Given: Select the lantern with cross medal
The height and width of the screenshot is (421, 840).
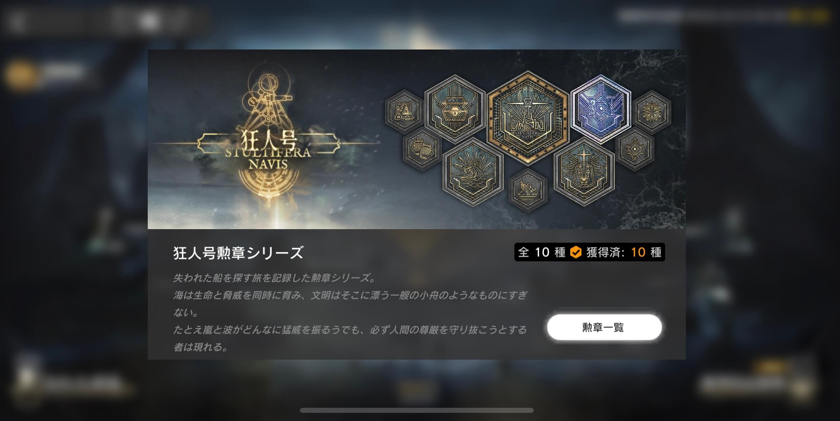Looking at the screenshot, I should (x=584, y=172).
